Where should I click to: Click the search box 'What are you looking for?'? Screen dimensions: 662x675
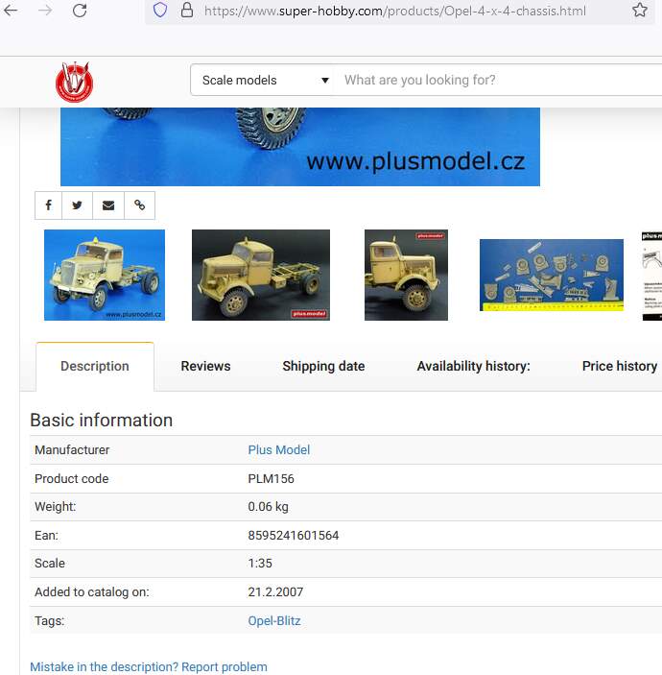point(499,80)
